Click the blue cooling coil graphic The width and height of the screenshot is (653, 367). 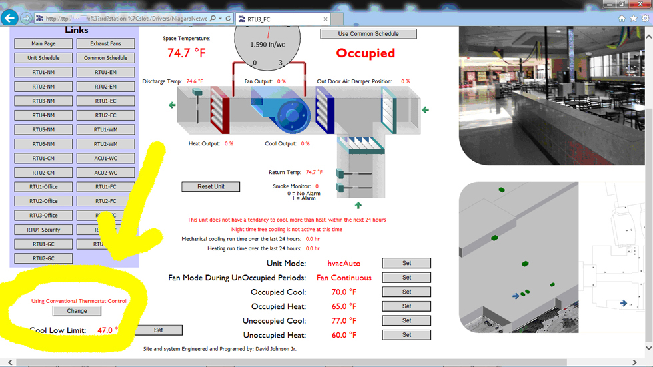325,110
